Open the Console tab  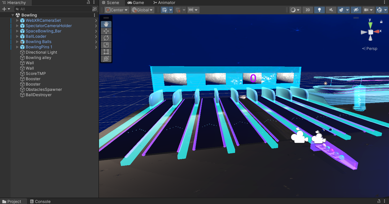40,201
